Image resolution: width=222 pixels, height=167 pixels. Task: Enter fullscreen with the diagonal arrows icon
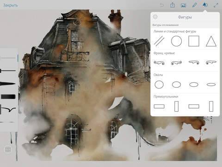[x=216, y=5]
